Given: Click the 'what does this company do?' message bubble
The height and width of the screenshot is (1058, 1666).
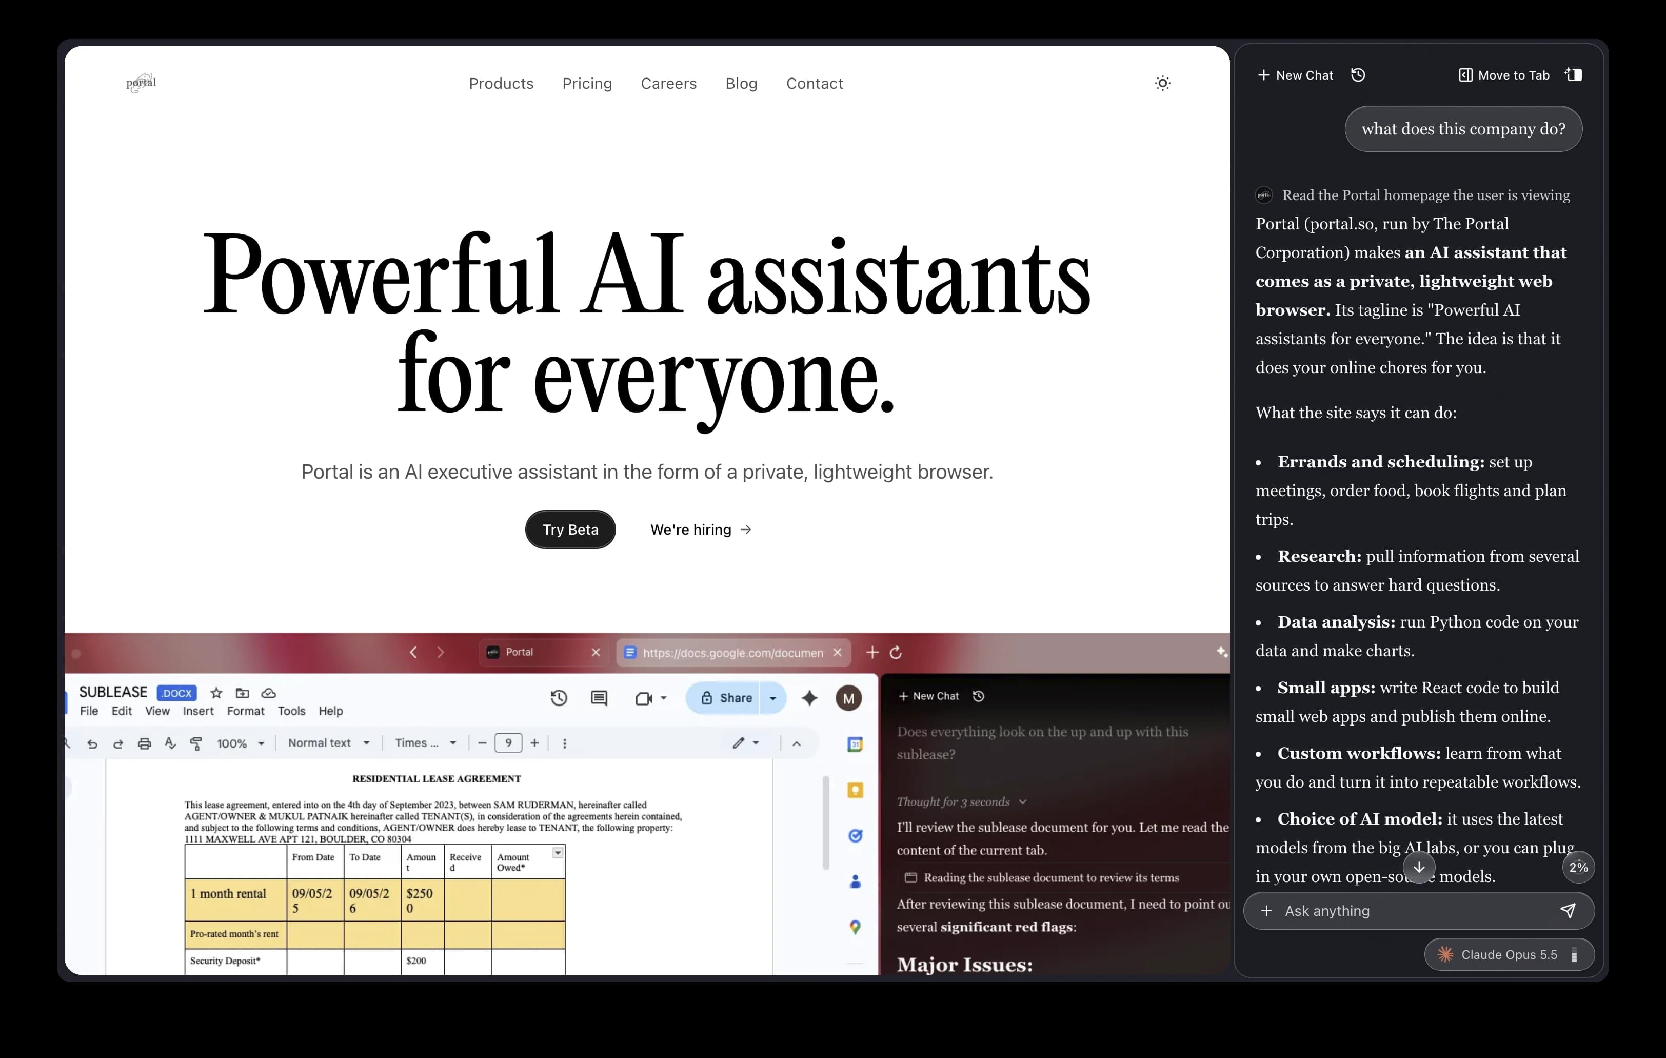Looking at the screenshot, I should (1463, 129).
